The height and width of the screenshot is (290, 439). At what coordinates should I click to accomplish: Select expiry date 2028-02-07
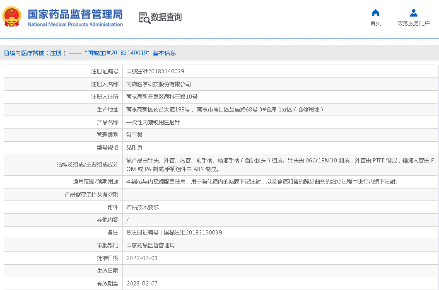coord(142,283)
